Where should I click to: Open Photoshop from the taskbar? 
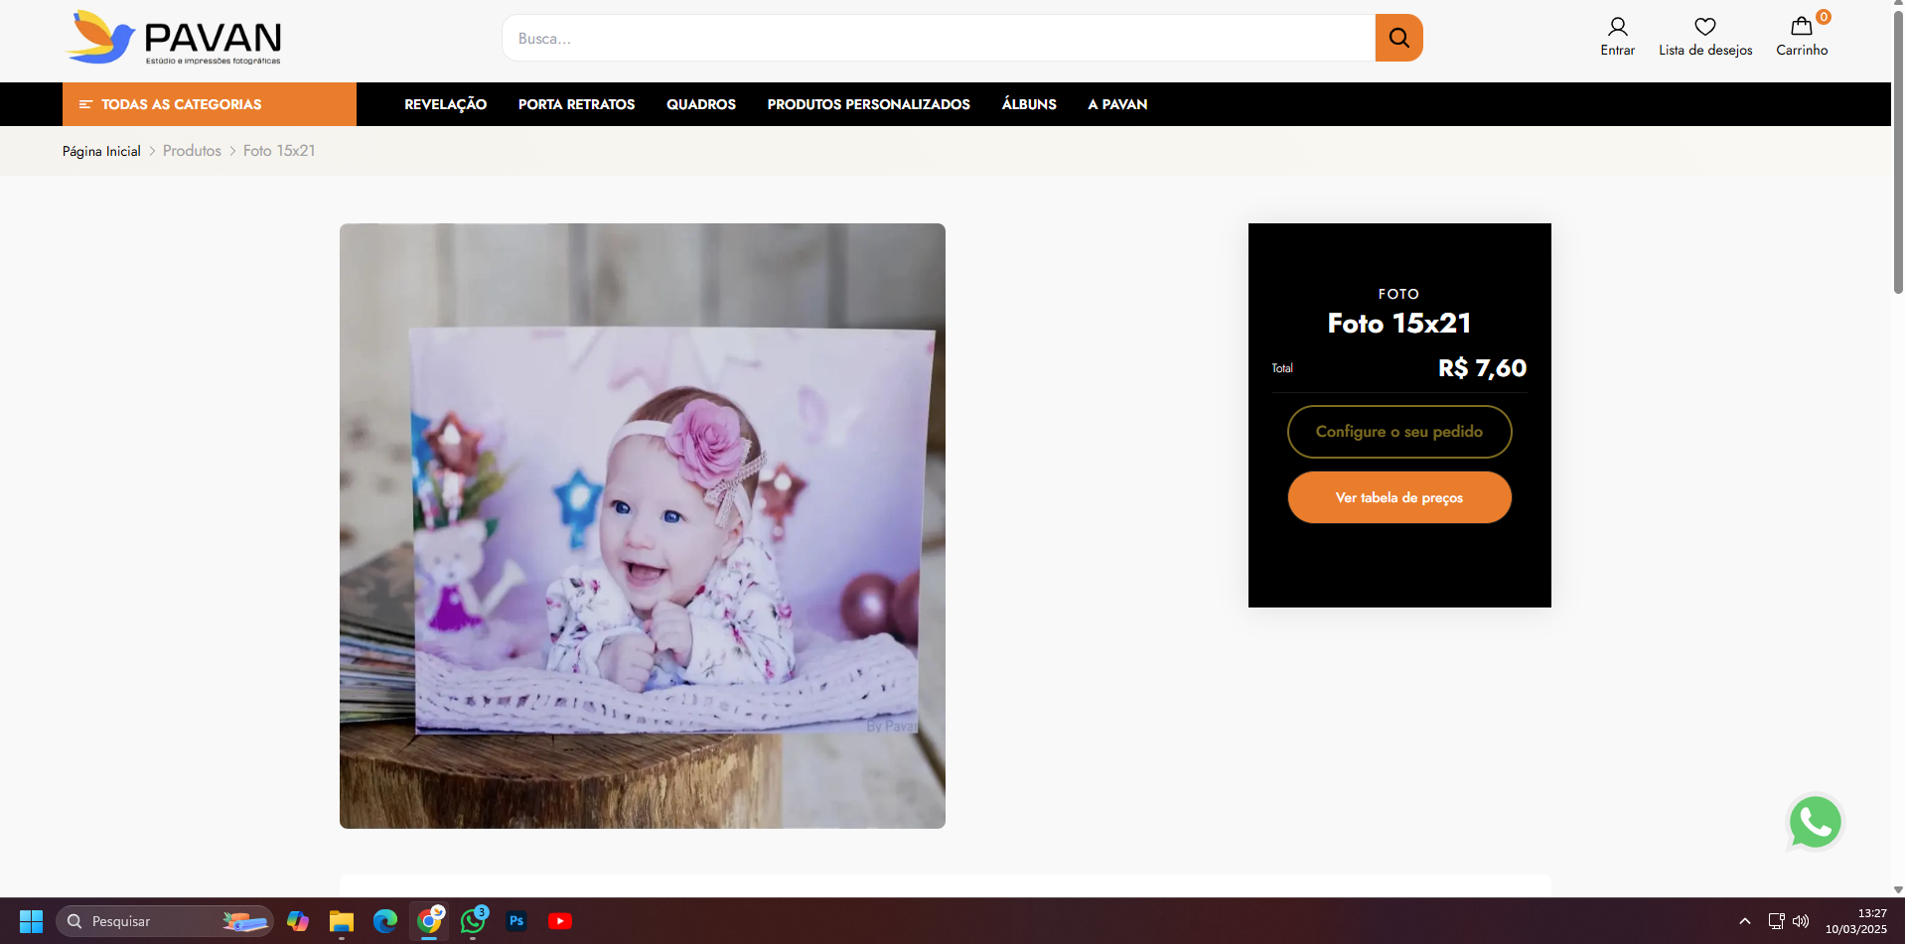click(x=516, y=921)
